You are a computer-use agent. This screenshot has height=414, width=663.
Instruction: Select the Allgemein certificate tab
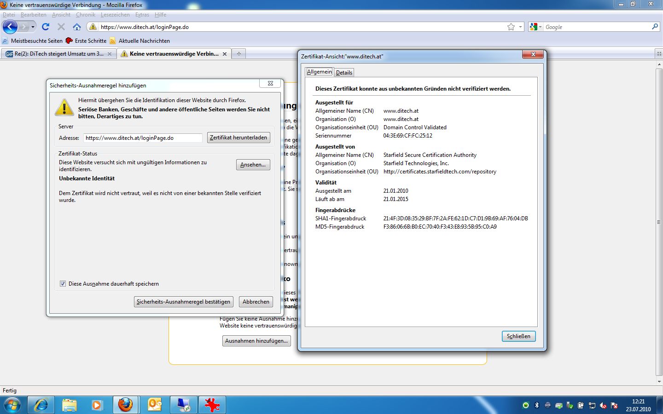coord(319,72)
